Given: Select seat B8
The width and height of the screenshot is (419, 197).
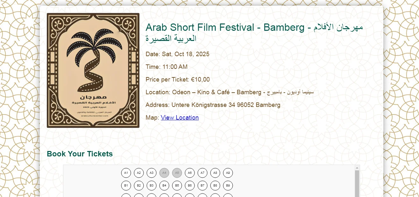Looking at the screenshot, I should pyautogui.click(x=215, y=185).
